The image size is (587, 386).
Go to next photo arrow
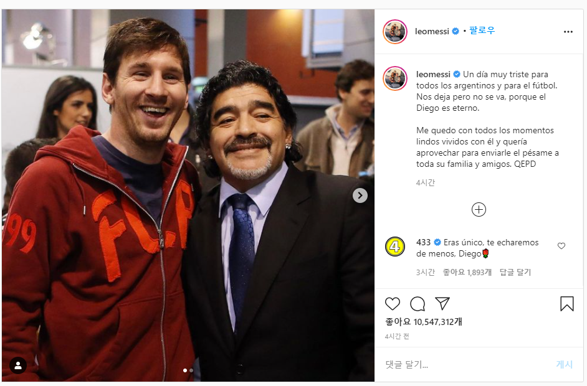(x=360, y=195)
